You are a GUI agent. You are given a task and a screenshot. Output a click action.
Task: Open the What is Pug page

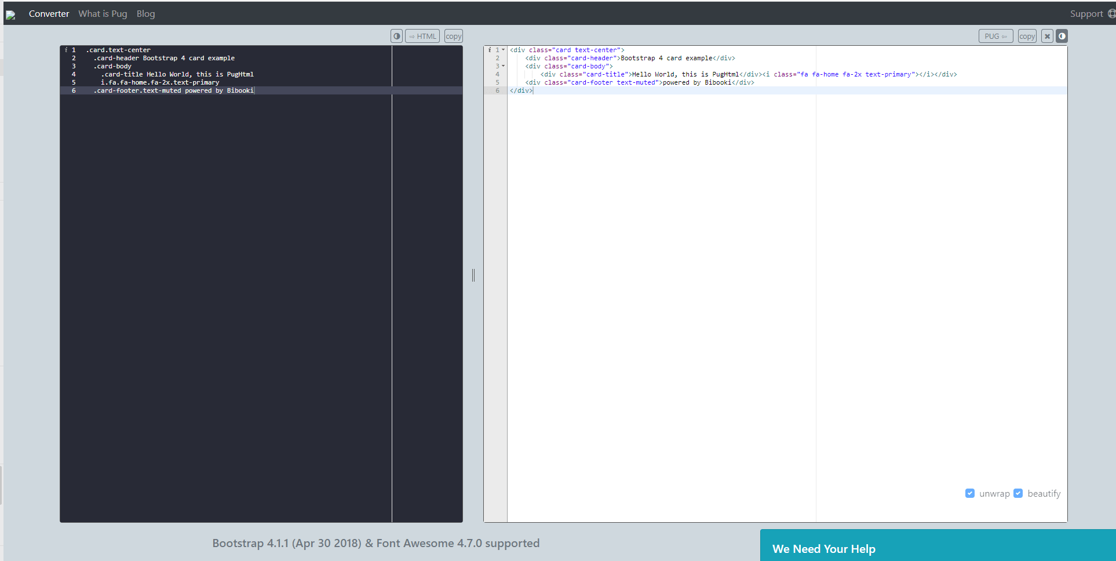pos(103,14)
